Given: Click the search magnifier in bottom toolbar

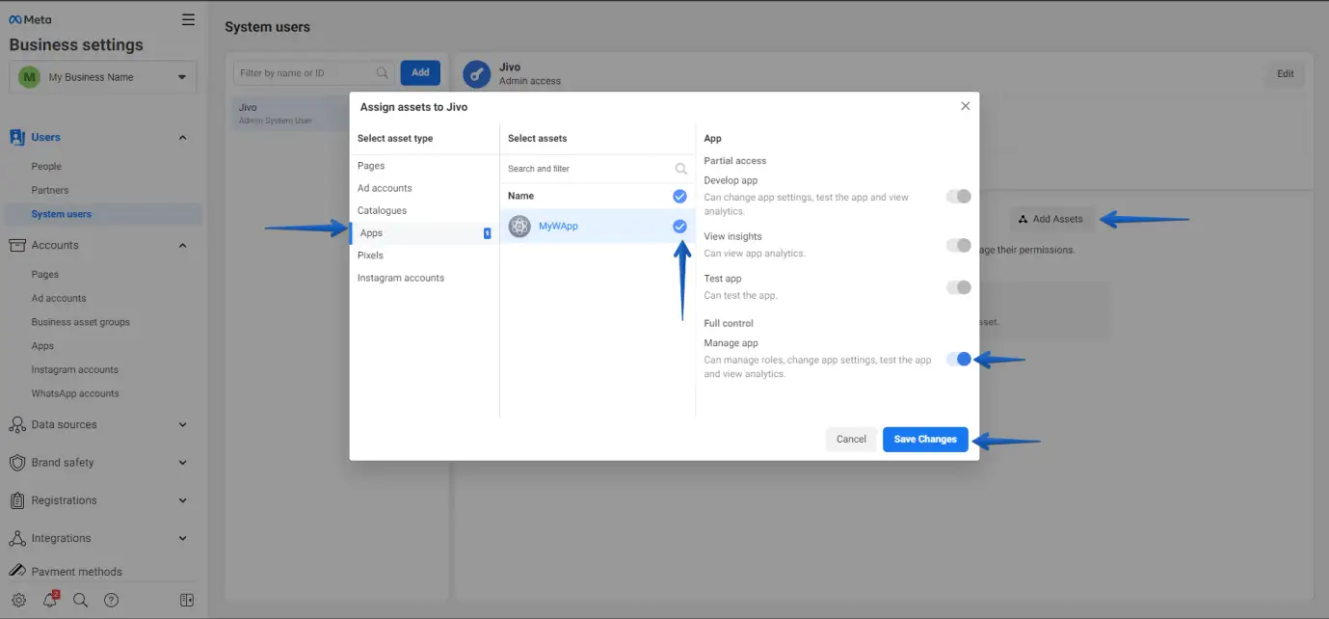Looking at the screenshot, I should click(x=81, y=600).
